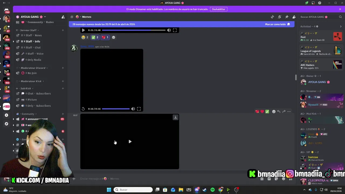Download the lower video attachment

(x=175, y=117)
